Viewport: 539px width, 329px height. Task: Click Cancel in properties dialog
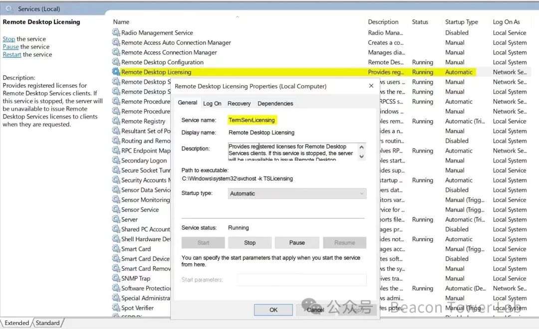[x=315, y=310]
